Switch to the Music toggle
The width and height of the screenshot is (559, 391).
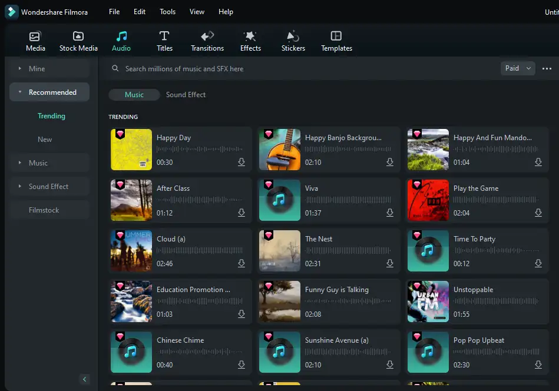(134, 95)
